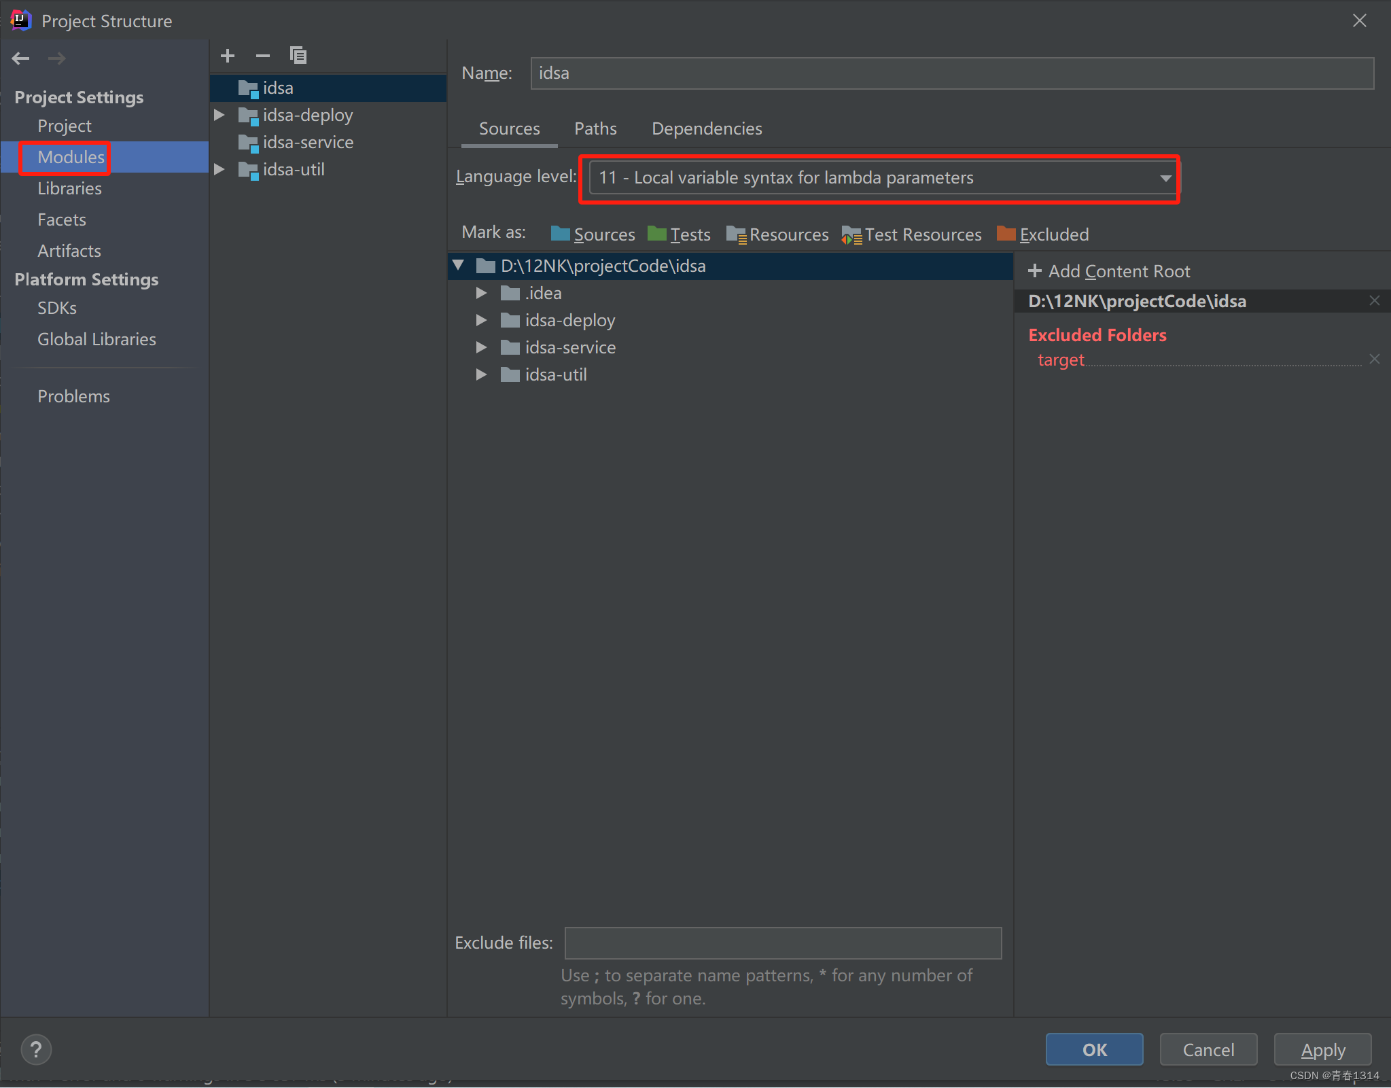The height and width of the screenshot is (1088, 1391).
Task: Click the Apply button
Action: (x=1322, y=1050)
